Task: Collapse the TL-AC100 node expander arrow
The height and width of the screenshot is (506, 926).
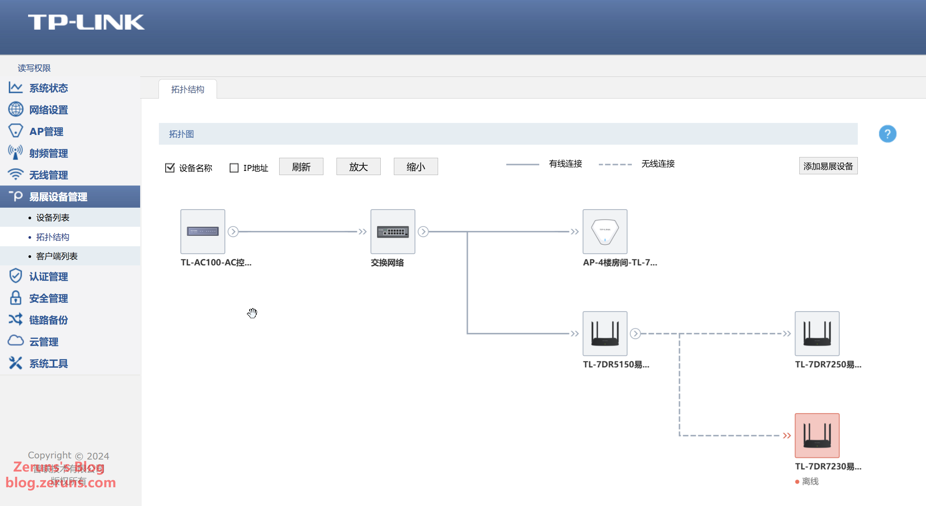Action: pyautogui.click(x=233, y=232)
